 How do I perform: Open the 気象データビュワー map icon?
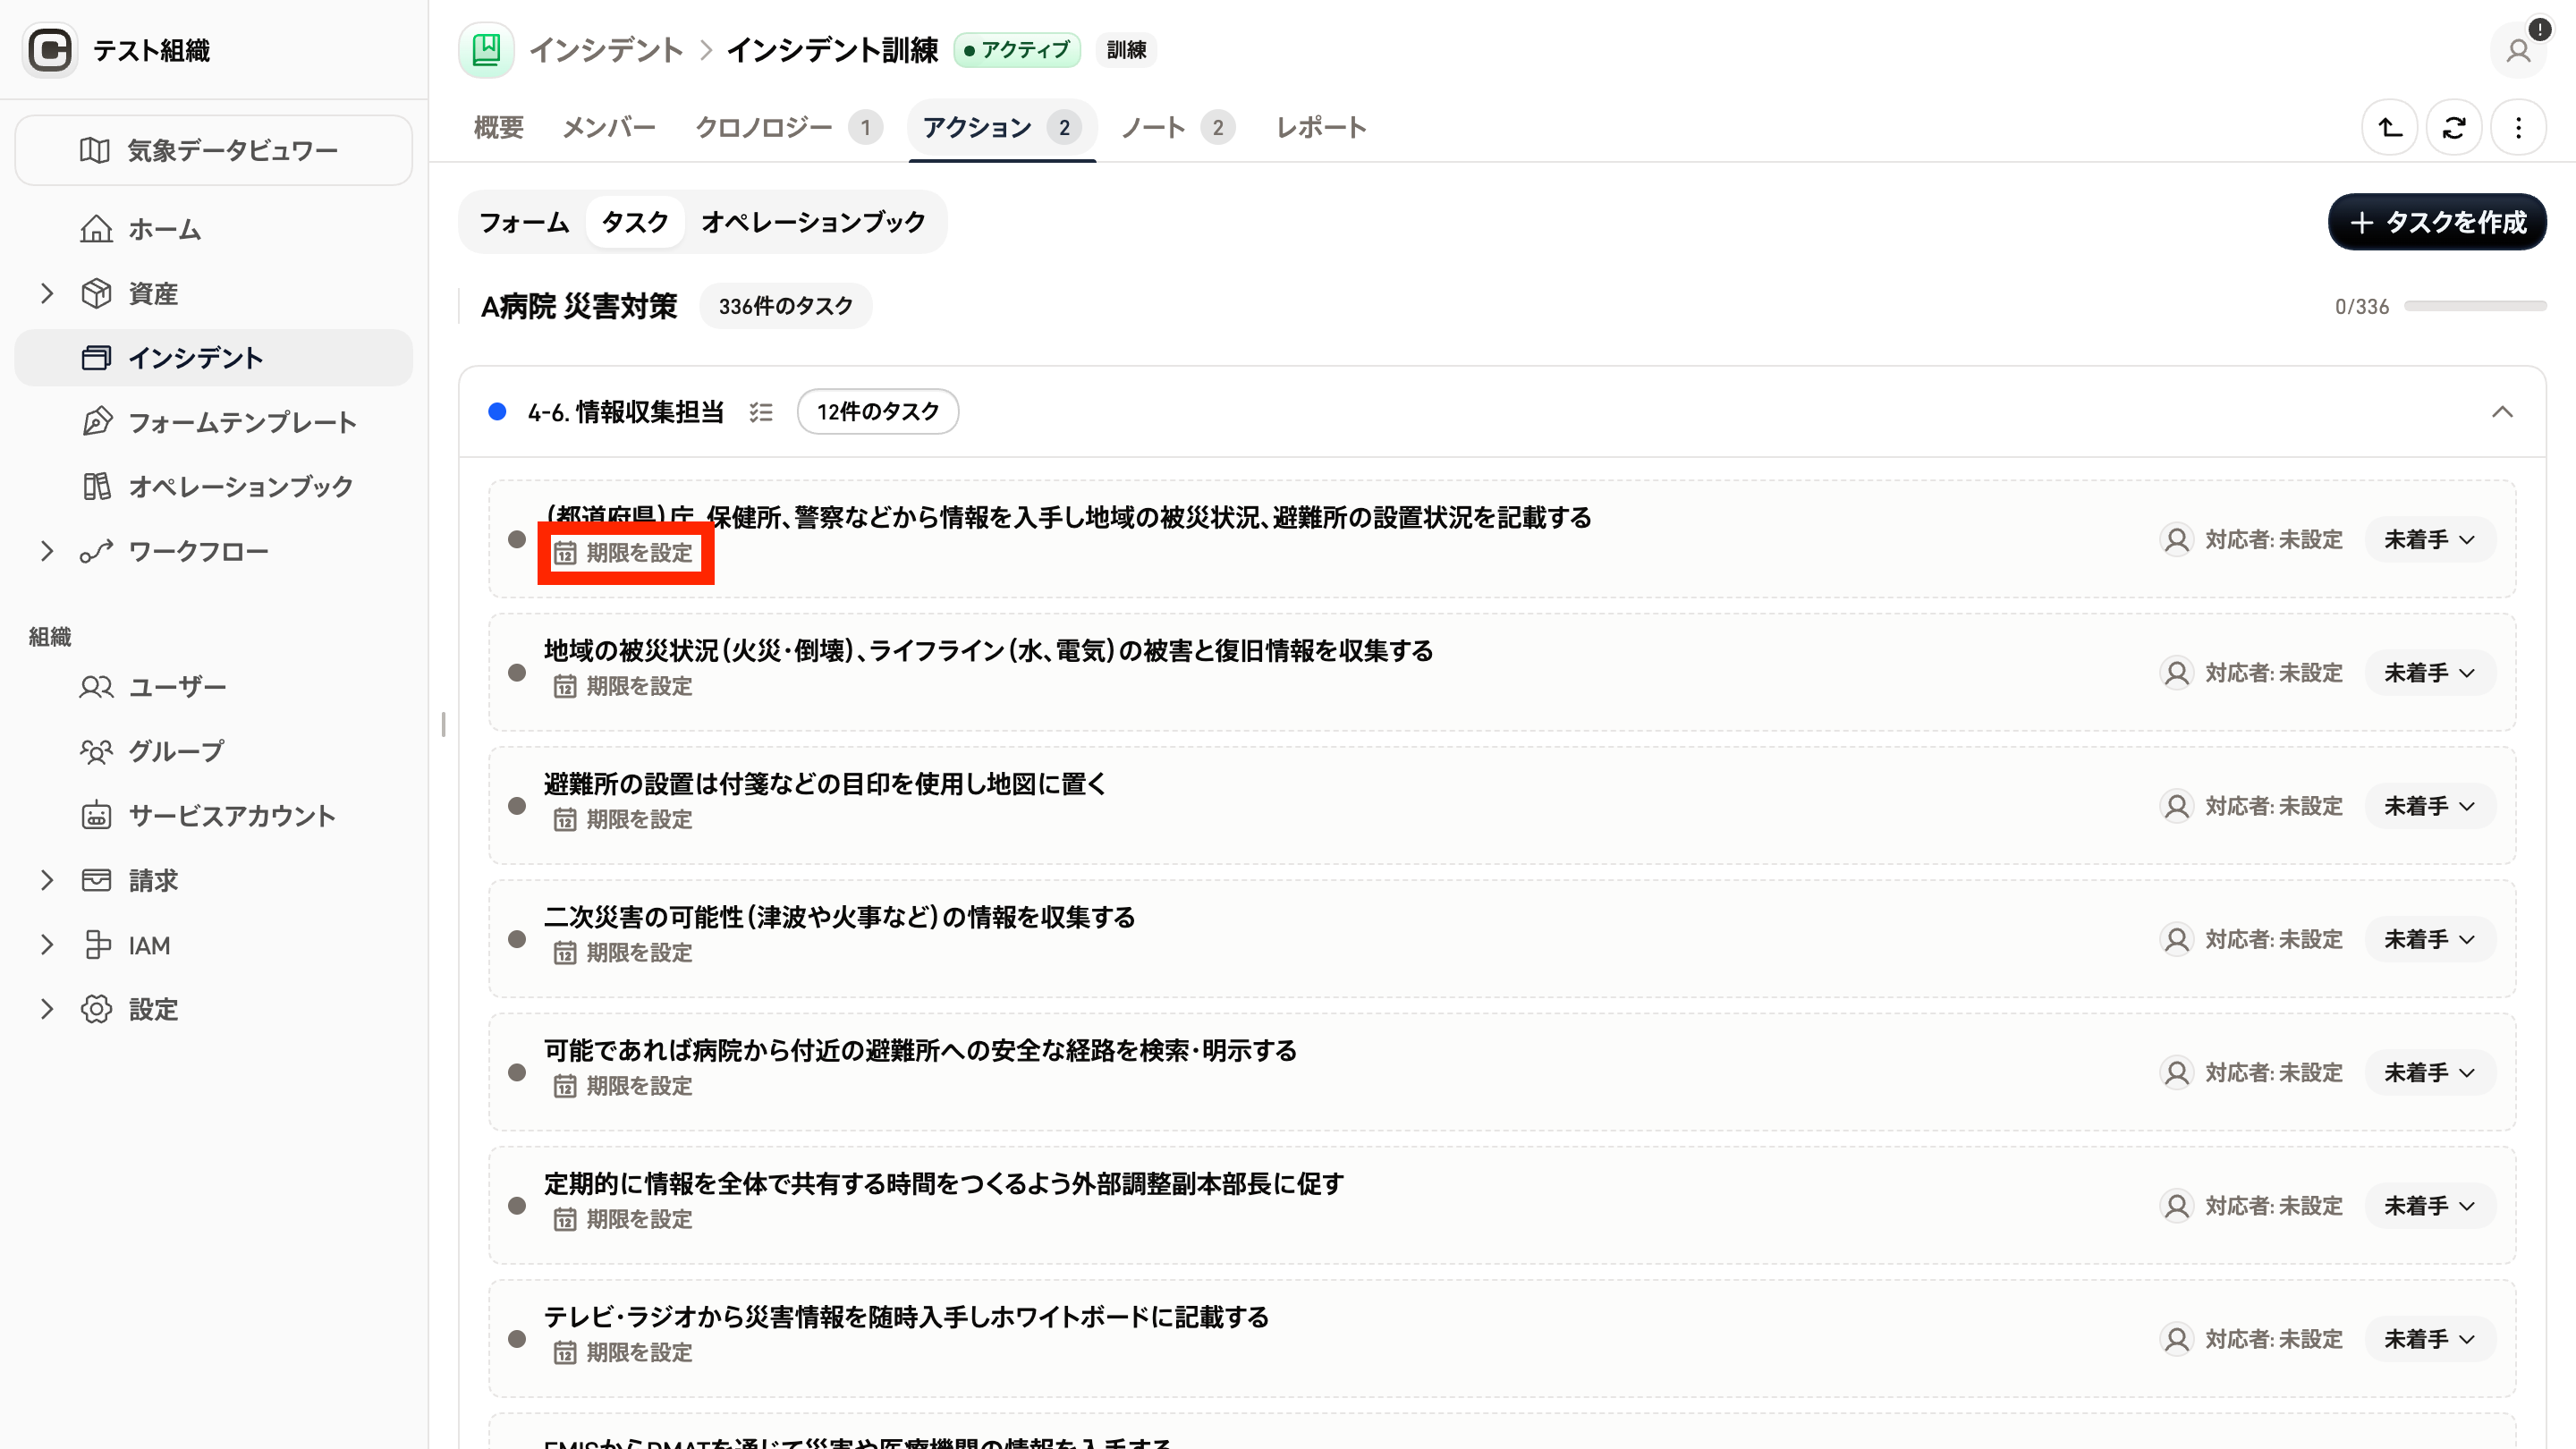click(x=95, y=150)
